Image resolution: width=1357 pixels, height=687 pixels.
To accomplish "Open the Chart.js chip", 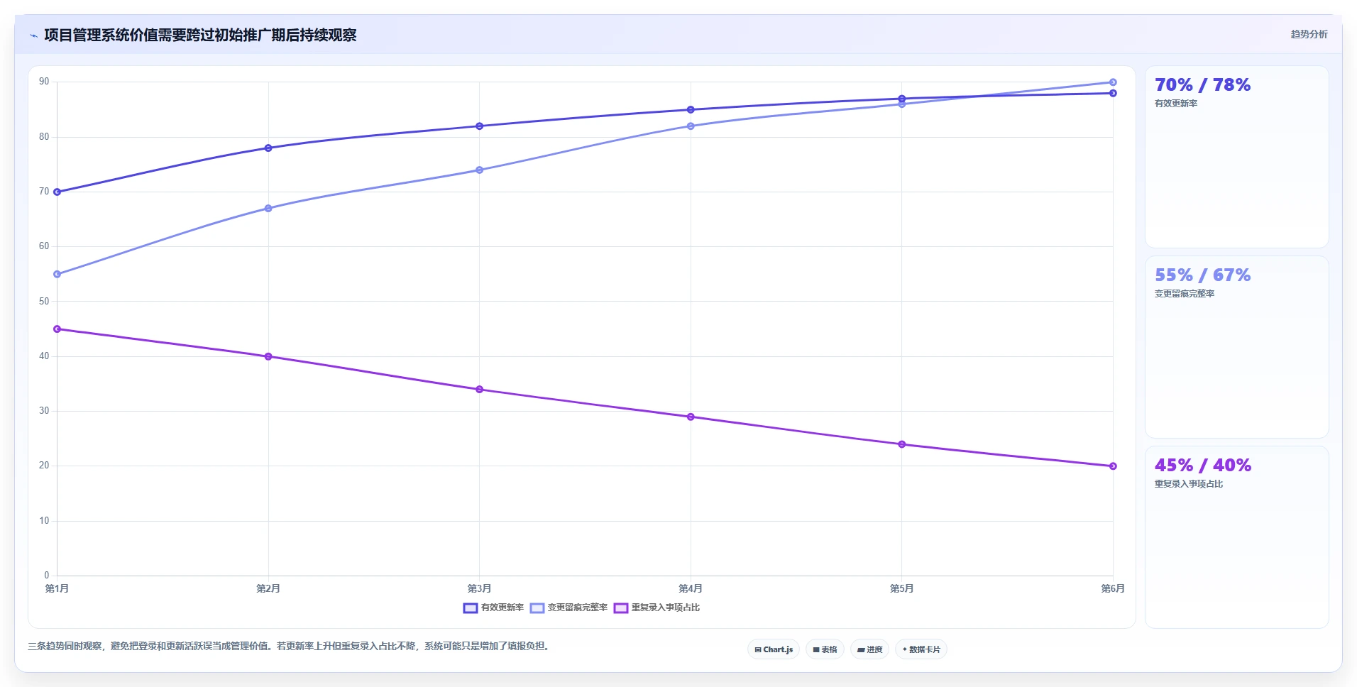I will 774,649.
